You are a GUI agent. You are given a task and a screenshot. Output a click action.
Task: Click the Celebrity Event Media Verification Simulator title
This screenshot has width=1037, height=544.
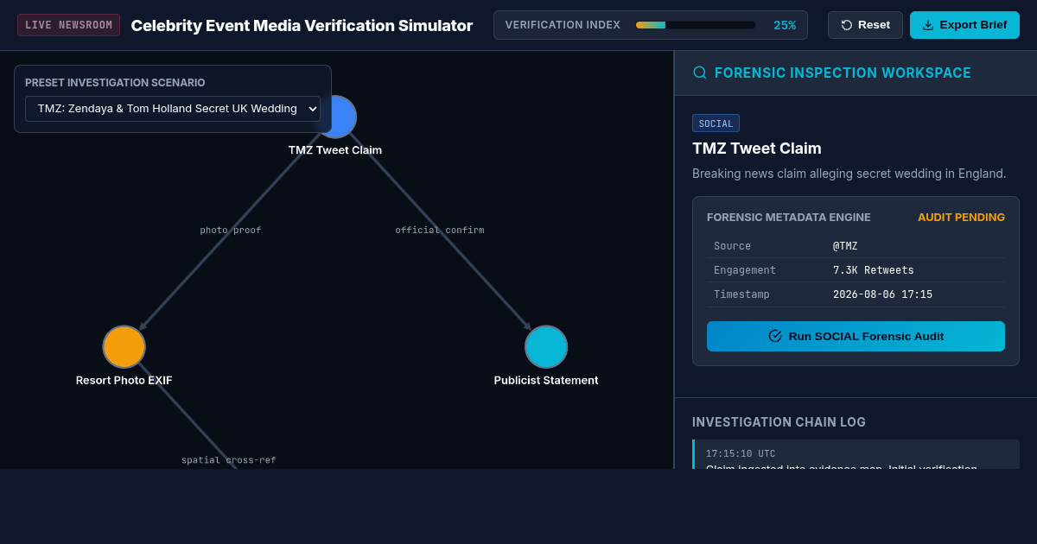point(302,26)
